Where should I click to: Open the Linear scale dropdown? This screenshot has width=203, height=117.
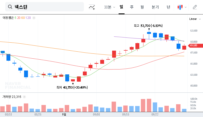(195, 19)
